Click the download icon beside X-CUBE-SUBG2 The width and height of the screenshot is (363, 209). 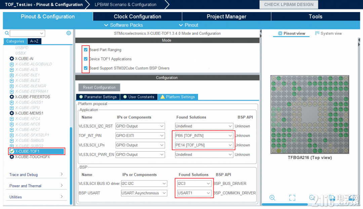11,146
